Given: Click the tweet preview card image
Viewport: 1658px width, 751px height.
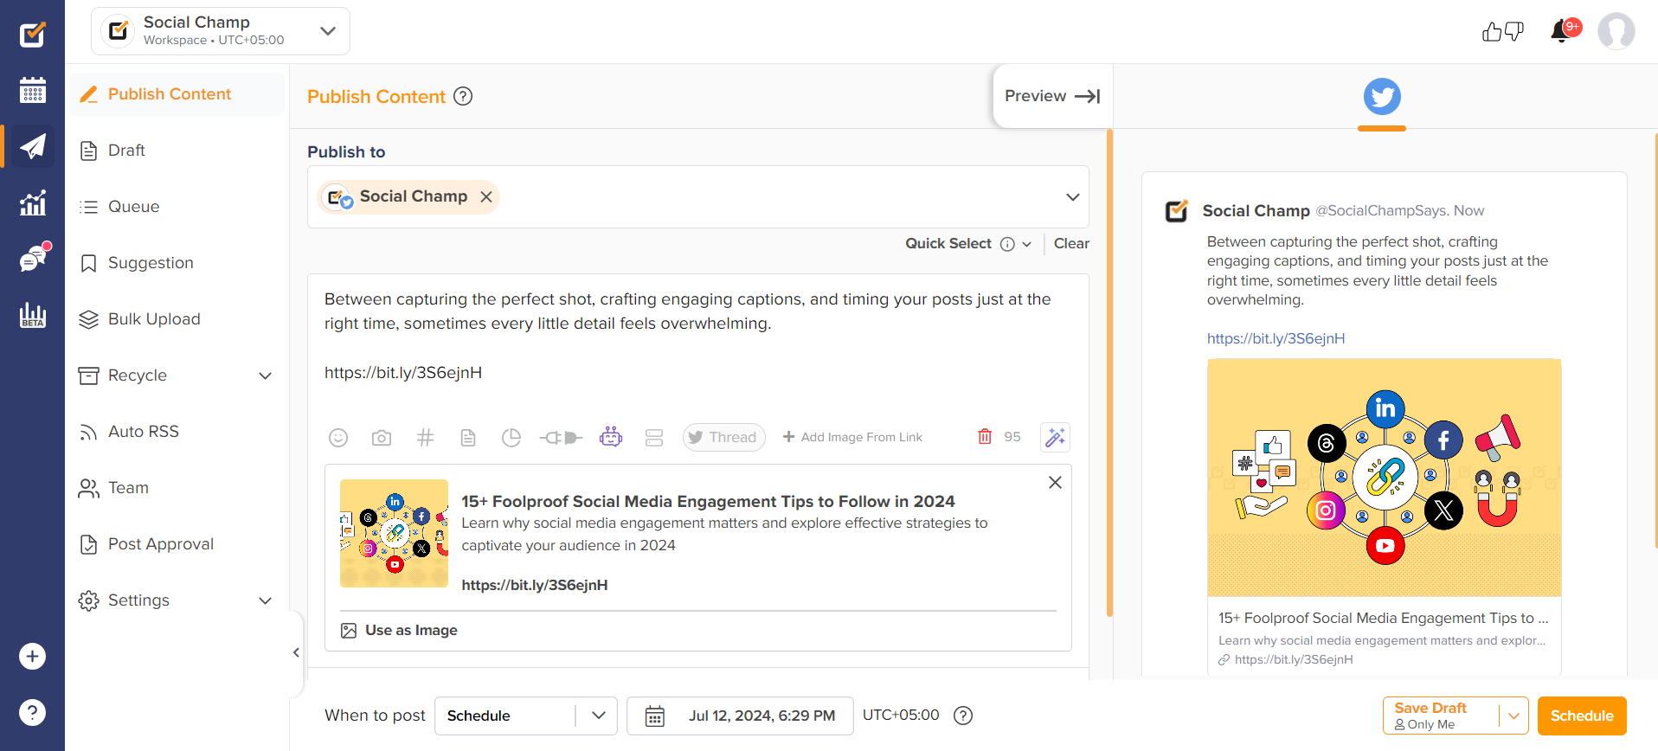Looking at the screenshot, I should click(1384, 478).
